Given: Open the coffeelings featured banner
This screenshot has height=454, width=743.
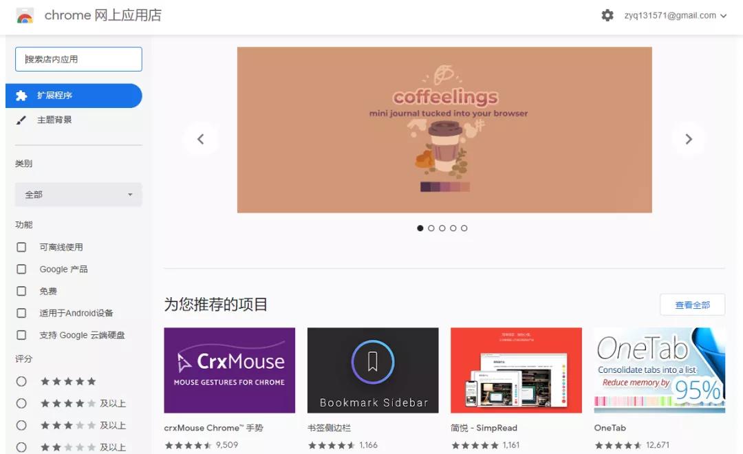Looking at the screenshot, I should 444,129.
